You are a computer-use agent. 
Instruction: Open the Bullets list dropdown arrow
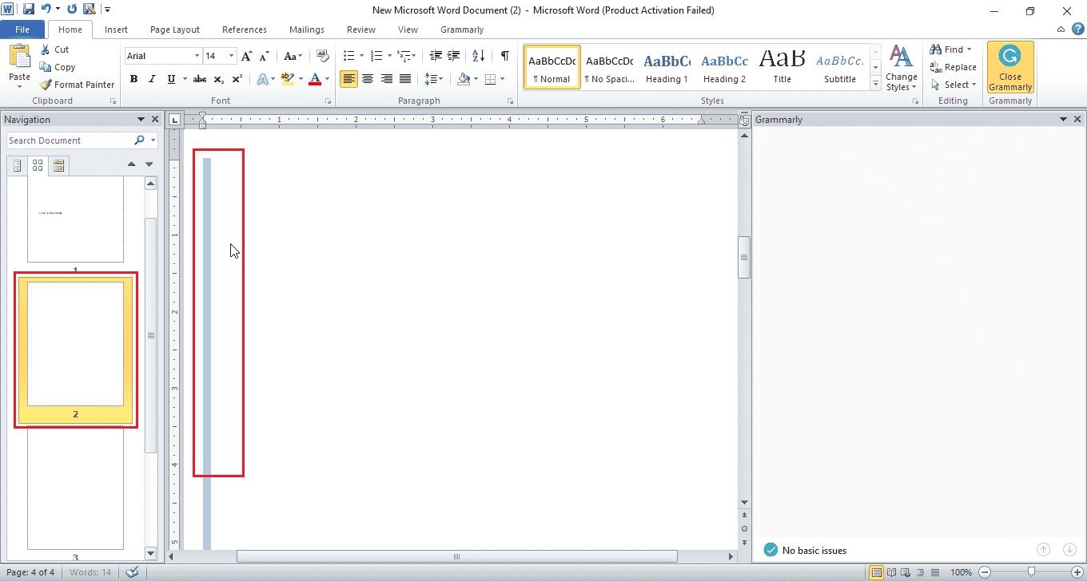click(x=361, y=56)
